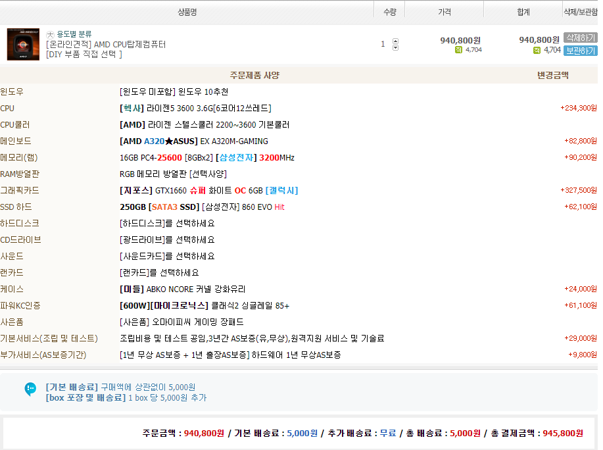603x450 pixels.
Task: Click the 추가 배송료 무료 value
Action: (x=388, y=433)
